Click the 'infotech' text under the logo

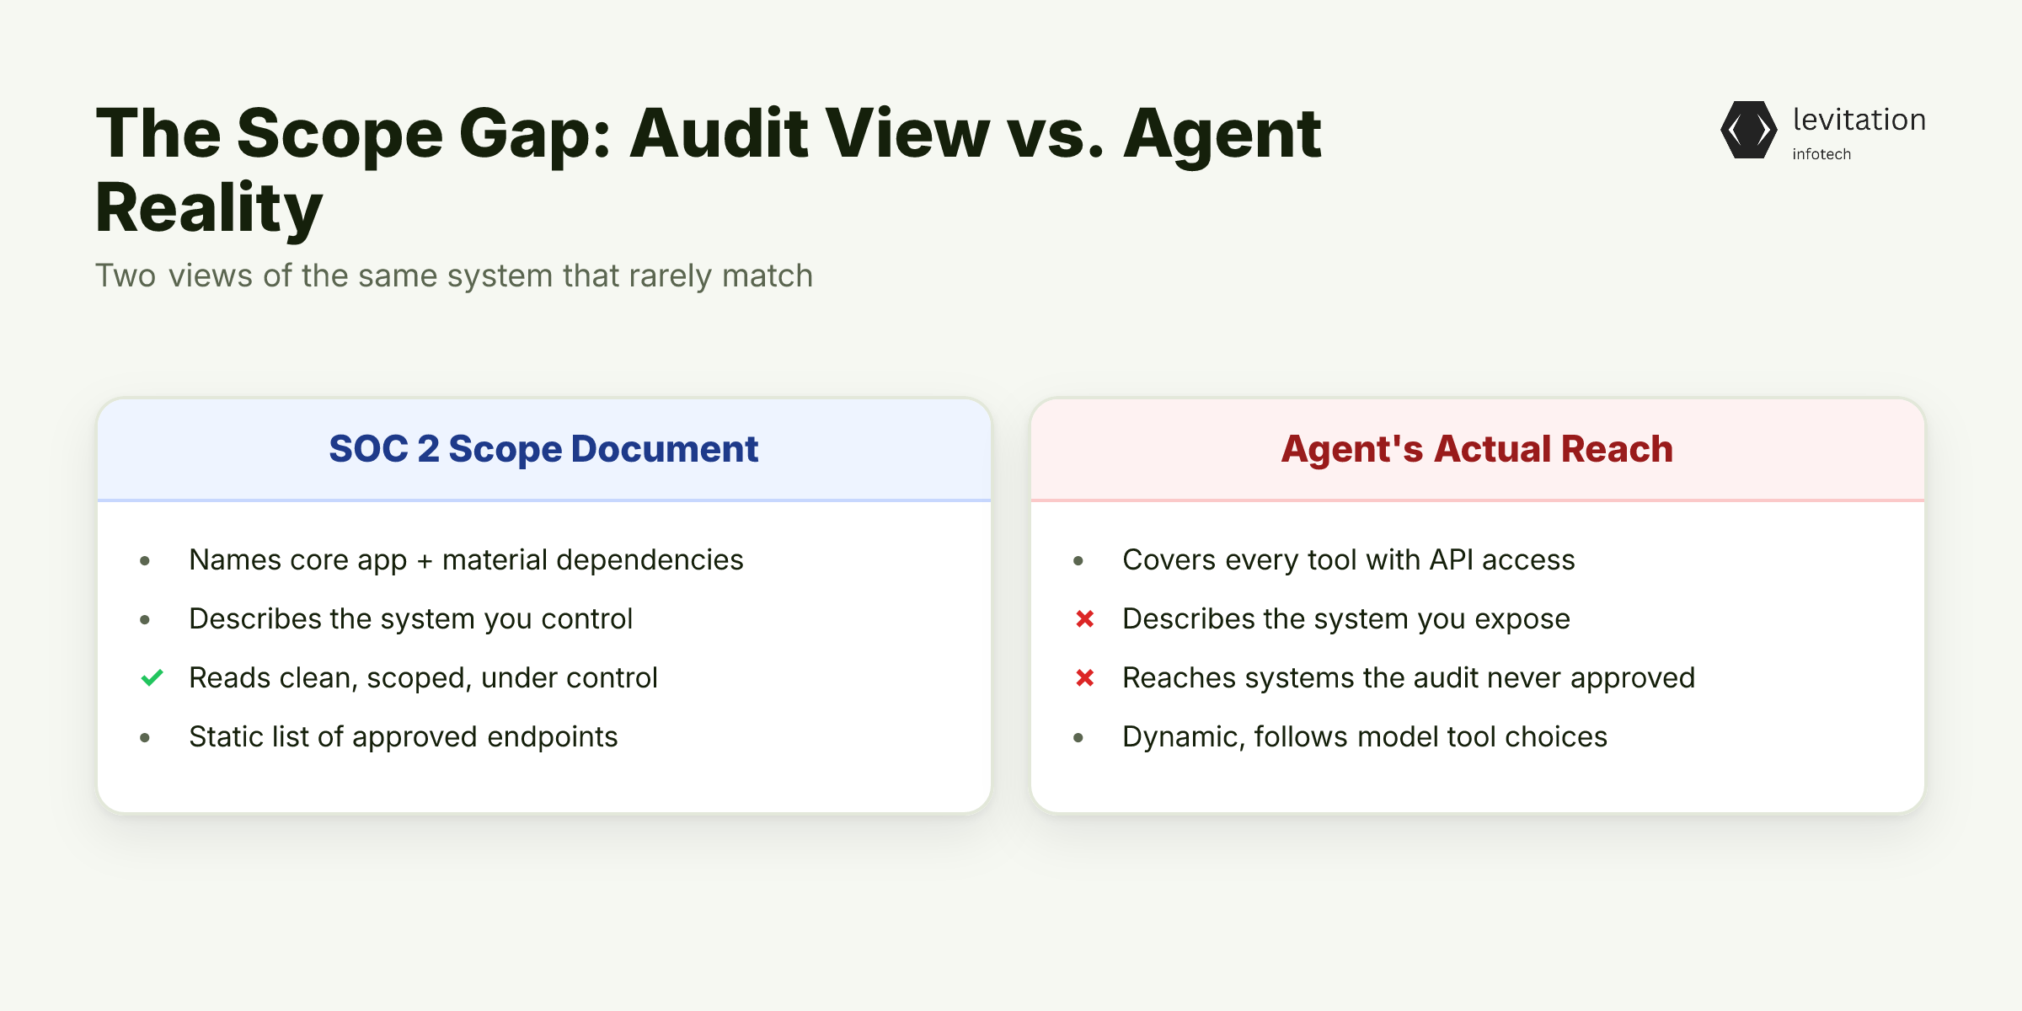(x=1821, y=154)
